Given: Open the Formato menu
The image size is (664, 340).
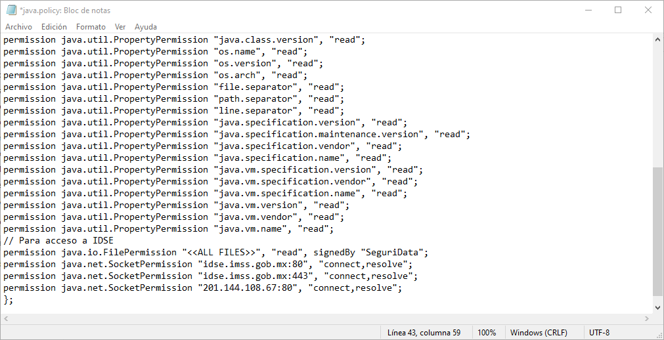Looking at the screenshot, I should coord(91,27).
